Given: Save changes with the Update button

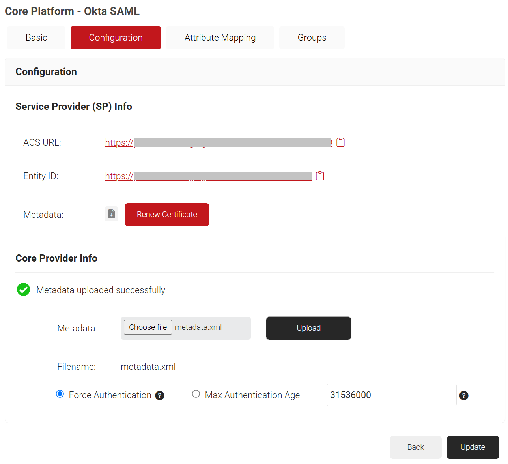Looking at the screenshot, I should 473,447.
